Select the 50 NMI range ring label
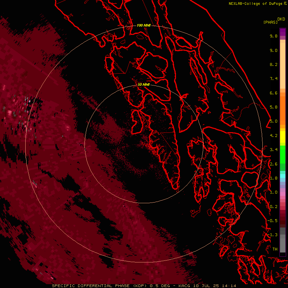The image size is (288, 288). 144,84
